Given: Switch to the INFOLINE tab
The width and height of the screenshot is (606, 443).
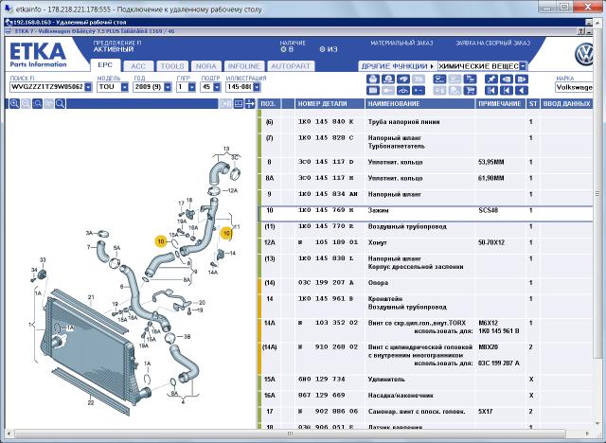Looking at the screenshot, I should click(244, 66).
